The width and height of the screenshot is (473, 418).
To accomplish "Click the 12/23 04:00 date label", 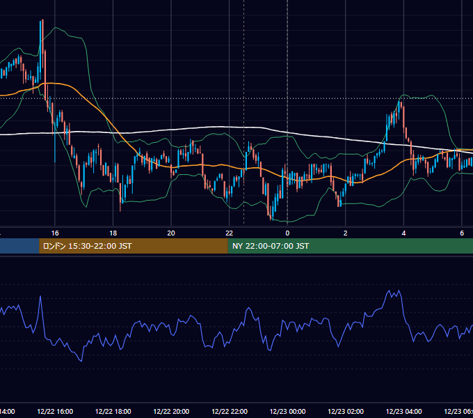I will pos(404,411).
